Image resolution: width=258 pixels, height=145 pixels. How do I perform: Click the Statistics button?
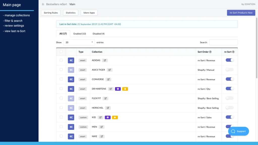pyautogui.click(x=71, y=13)
